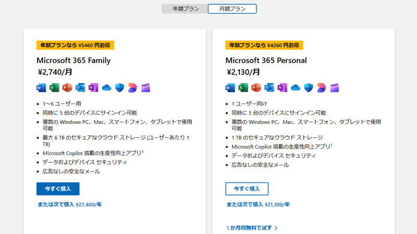Click the Excel icon under Microsoft 365 Family

click(x=54, y=87)
